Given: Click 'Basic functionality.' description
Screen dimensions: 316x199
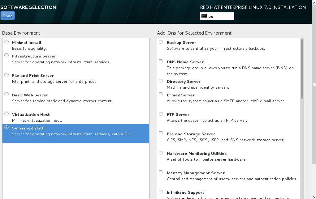Looking at the screenshot, I should click(29, 49).
